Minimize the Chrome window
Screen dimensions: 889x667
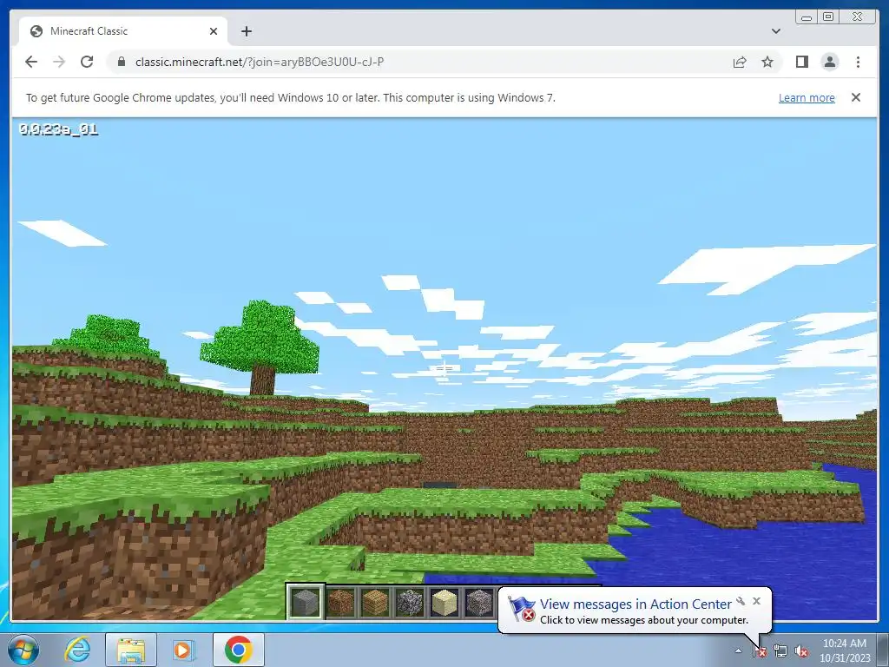807,17
